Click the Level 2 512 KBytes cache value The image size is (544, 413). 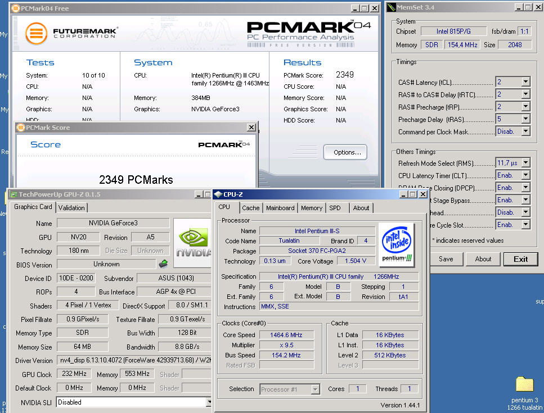coord(390,355)
